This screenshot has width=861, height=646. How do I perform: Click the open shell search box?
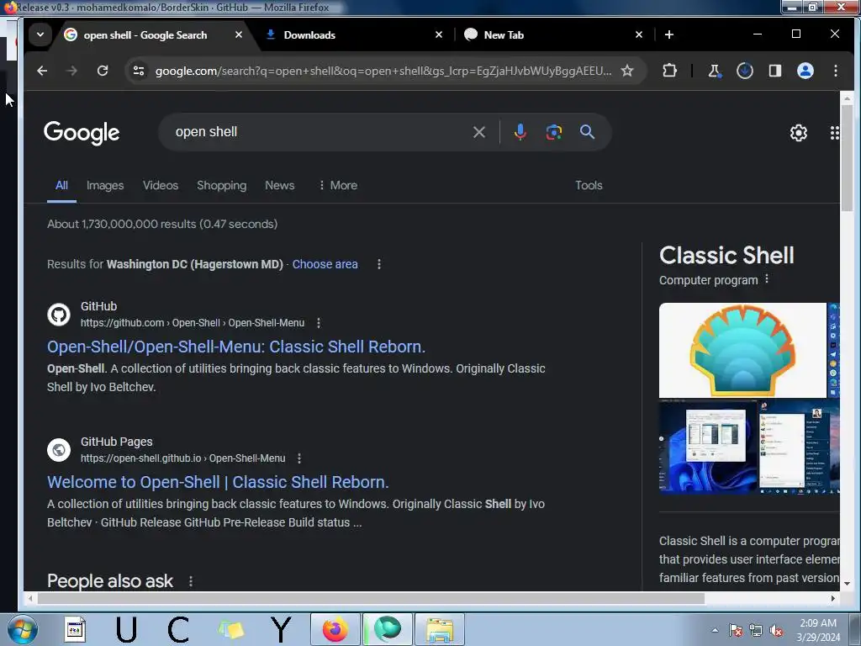coord(319,132)
